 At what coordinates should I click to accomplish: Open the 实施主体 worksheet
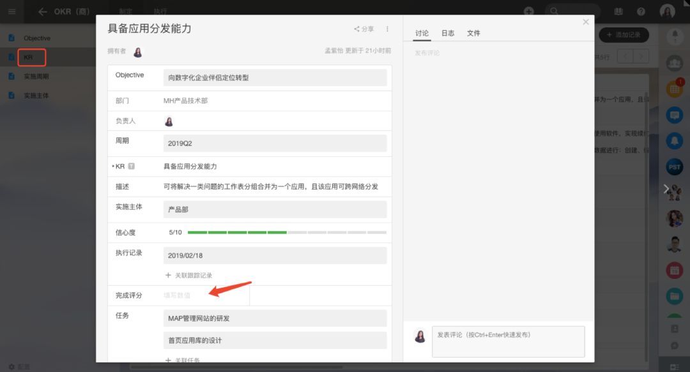36,96
